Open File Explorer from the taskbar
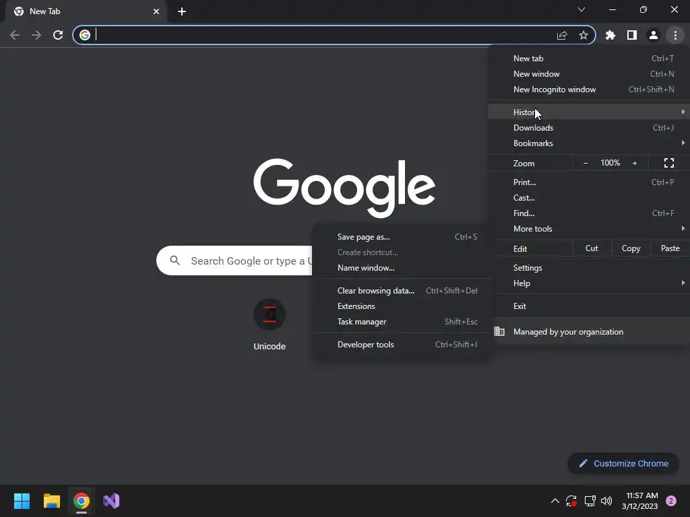This screenshot has width=690, height=517. click(51, 501)
